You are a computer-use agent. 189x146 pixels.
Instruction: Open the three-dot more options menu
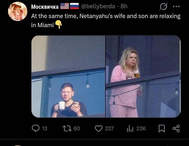176,6
